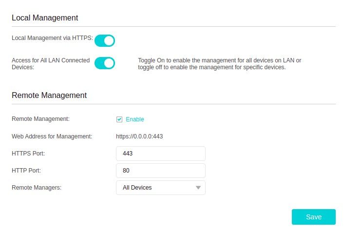Click the Remote Managers label
This screenshot has height=233, width=344.
pos(37,188)
